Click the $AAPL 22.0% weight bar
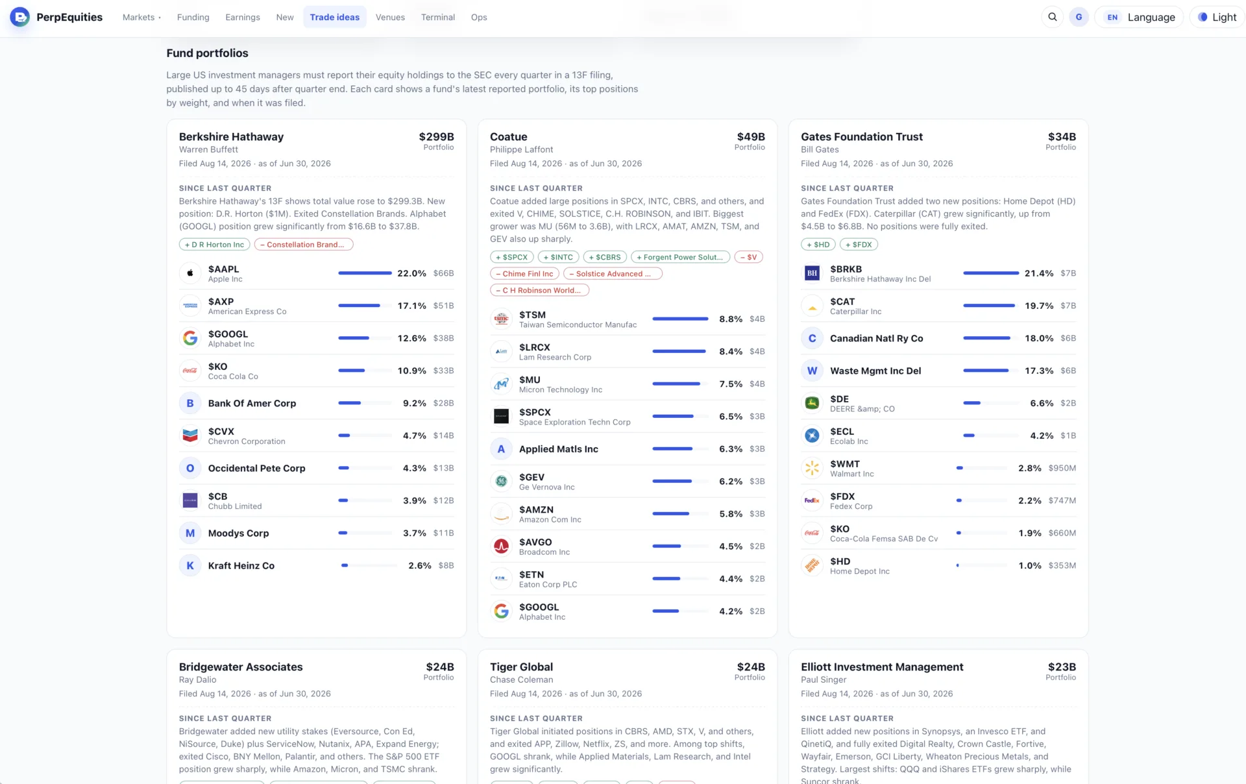This screenshot has width=1246, height=784. pyautogui.click(x=365, y=273)
